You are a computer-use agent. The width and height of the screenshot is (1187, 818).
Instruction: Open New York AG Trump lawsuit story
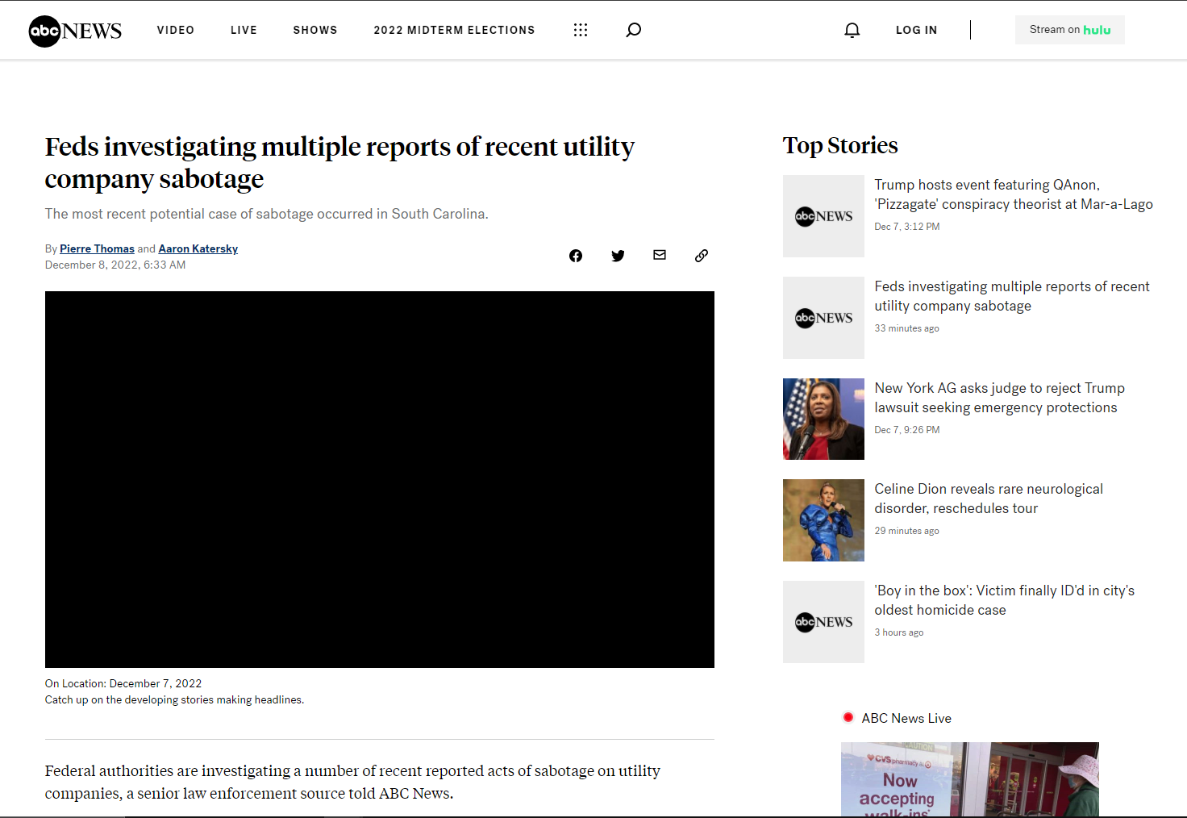coord(1000,398)
